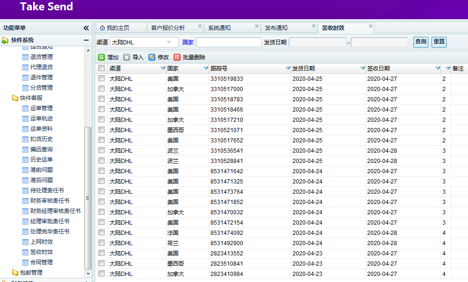Image resolution: width=468 pixels, height=282 pixels.
Task: Collapse the 快件系统 panel section
Action: pos(86,41)
